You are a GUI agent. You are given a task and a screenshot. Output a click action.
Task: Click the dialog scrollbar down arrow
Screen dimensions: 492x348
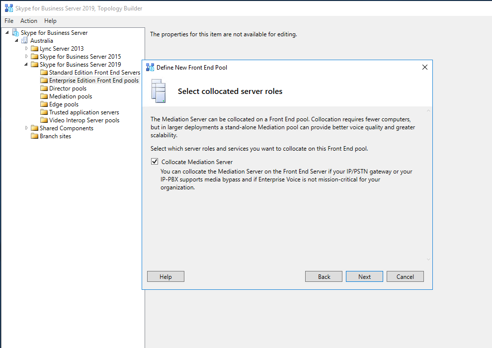click(x=428, y=260)
